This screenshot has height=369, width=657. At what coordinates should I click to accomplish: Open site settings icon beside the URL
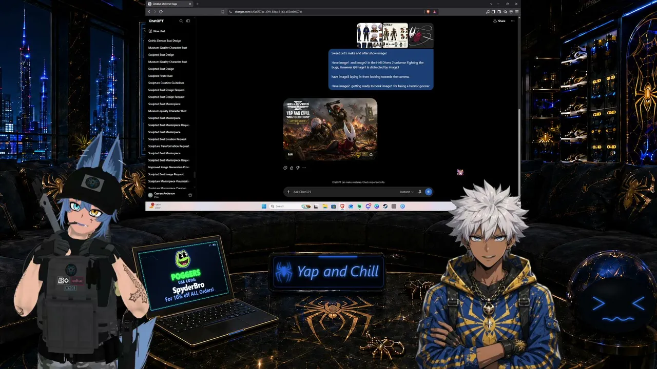coord(230,12)
